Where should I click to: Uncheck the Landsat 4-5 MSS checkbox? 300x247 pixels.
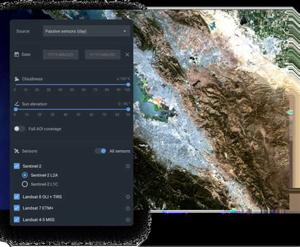tap(16, 220)
